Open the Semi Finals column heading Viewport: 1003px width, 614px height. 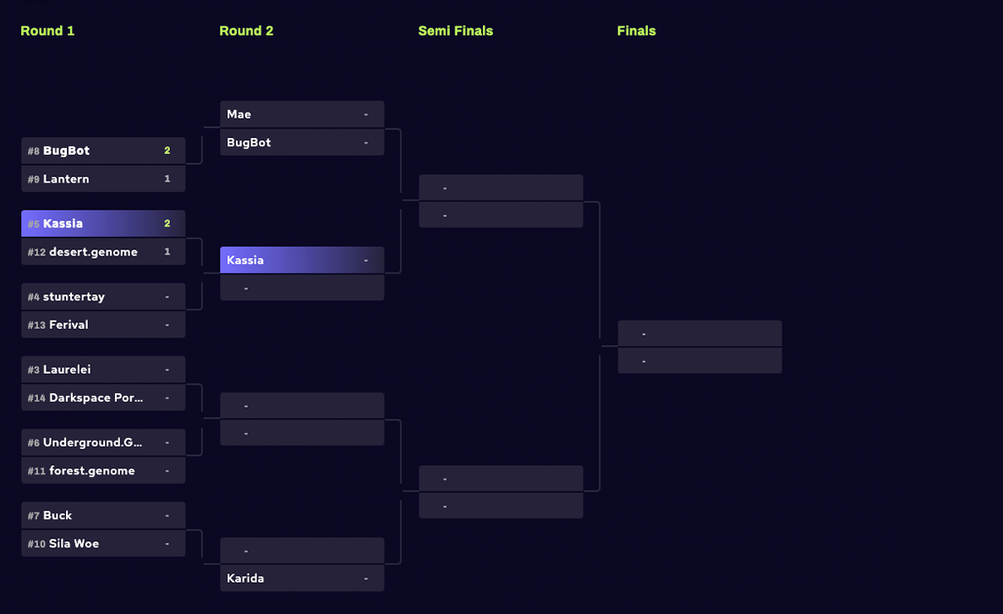[455, 30]
